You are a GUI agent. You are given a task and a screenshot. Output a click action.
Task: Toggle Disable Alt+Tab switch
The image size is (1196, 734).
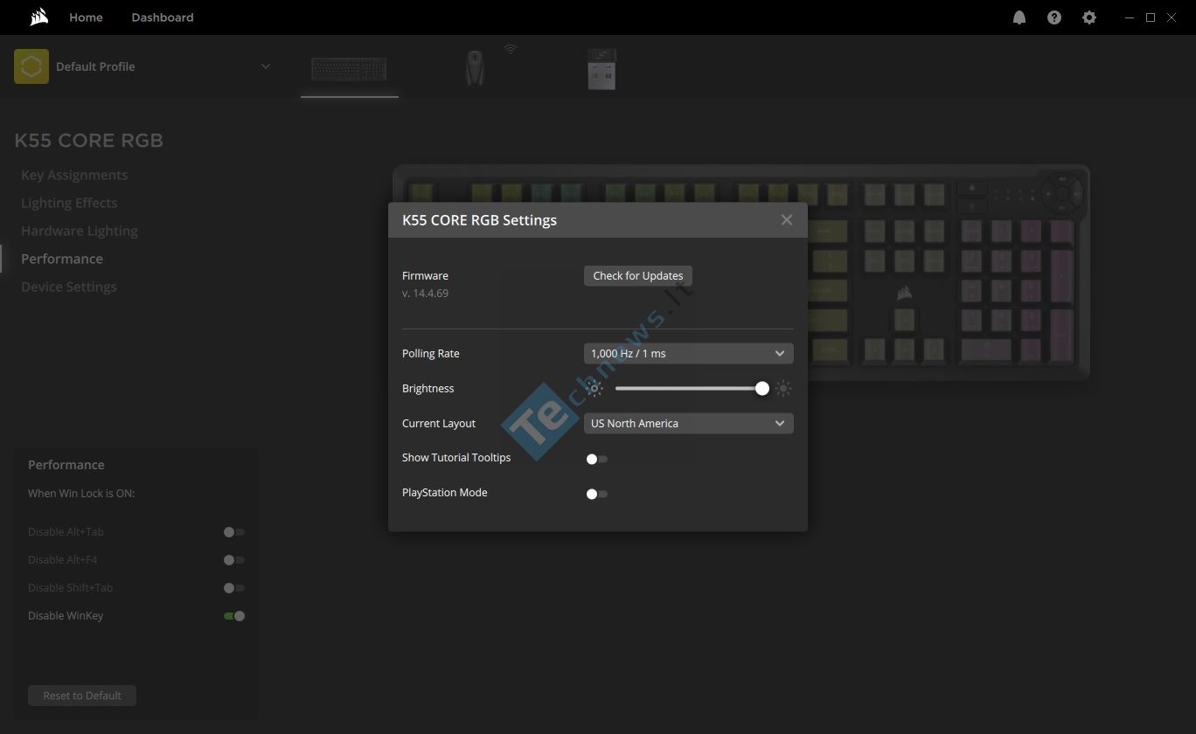[234, 532]
